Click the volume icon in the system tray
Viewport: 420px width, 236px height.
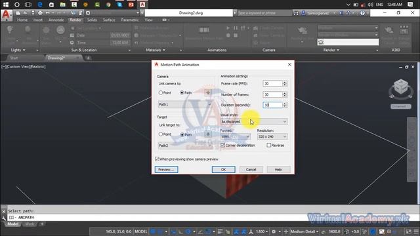370,5
